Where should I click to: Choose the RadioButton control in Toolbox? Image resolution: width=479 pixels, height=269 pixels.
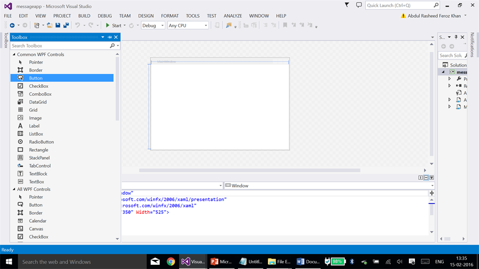click(41, 142)
